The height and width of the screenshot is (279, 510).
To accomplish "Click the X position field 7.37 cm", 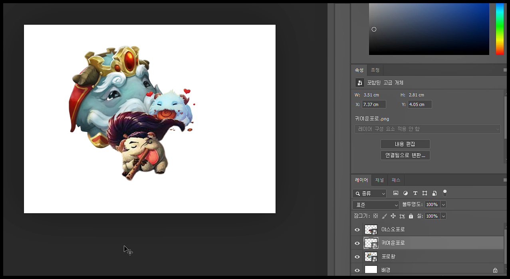I will (x=374, y=104).
